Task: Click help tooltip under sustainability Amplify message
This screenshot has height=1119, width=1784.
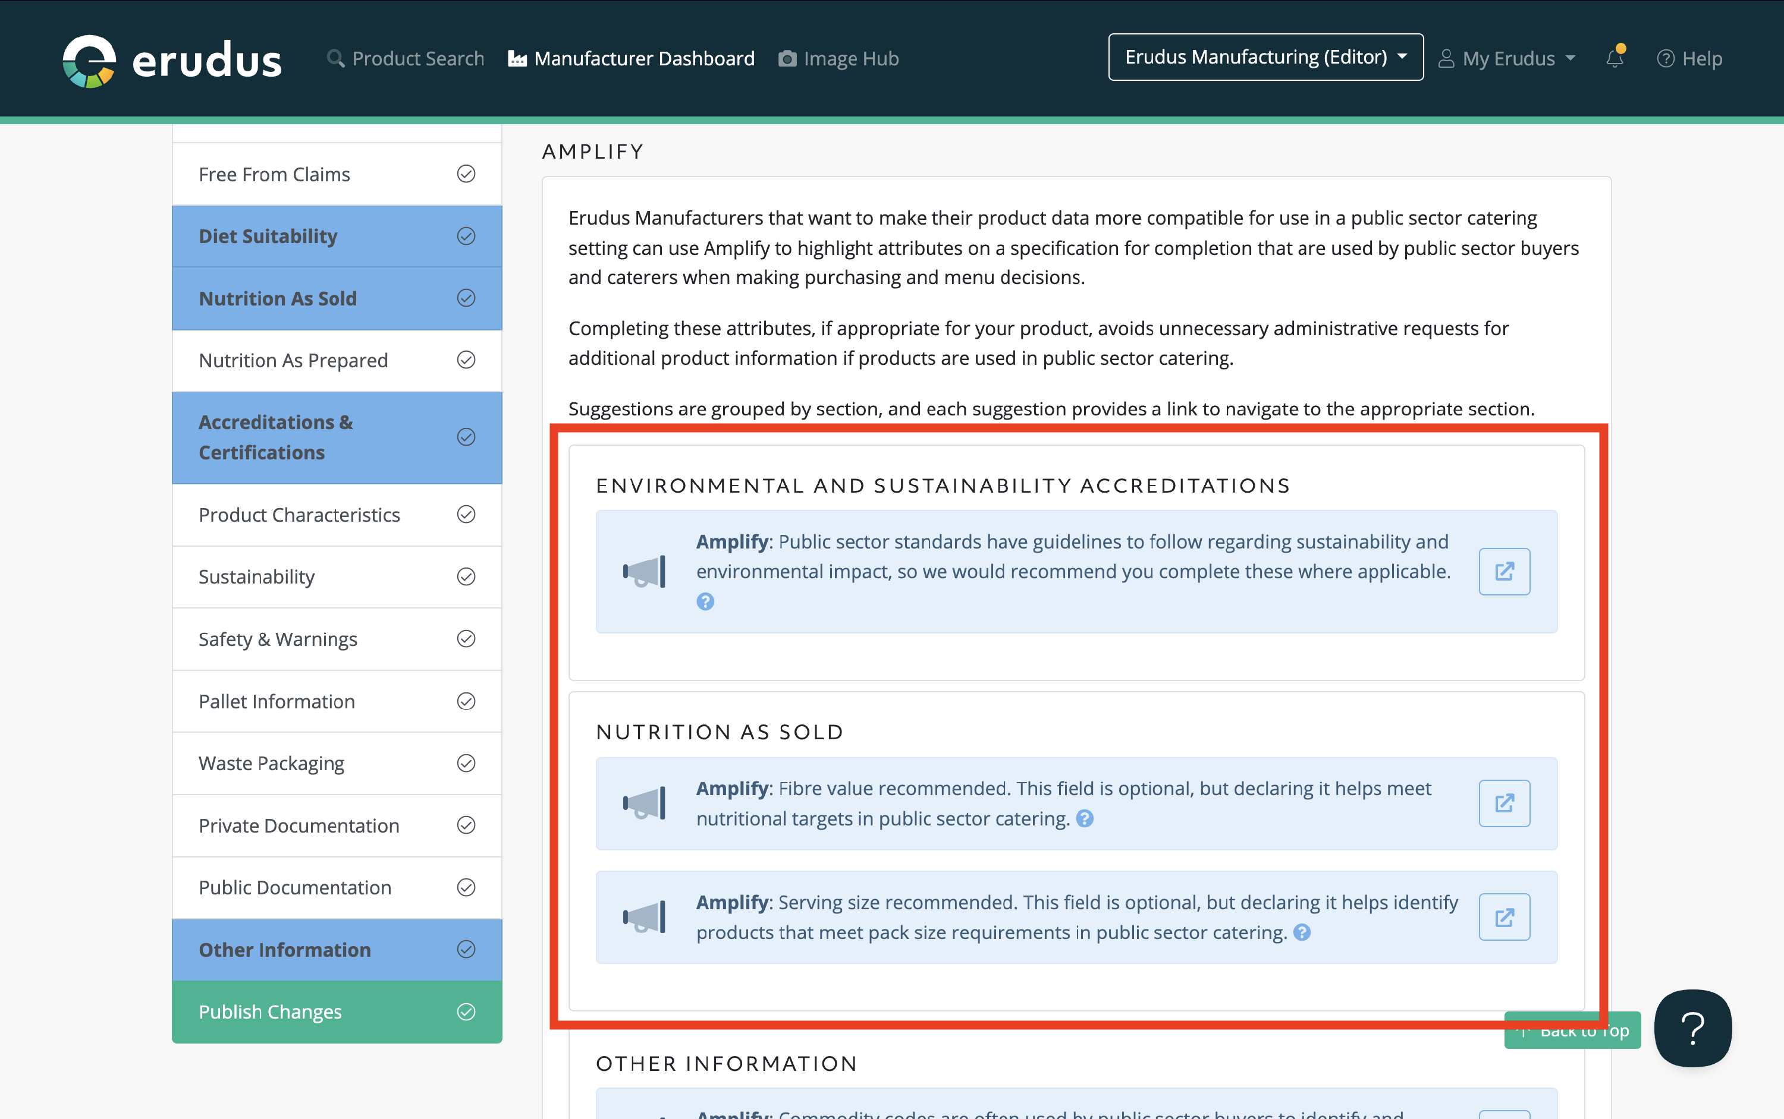Action: (x=705, y=601)
